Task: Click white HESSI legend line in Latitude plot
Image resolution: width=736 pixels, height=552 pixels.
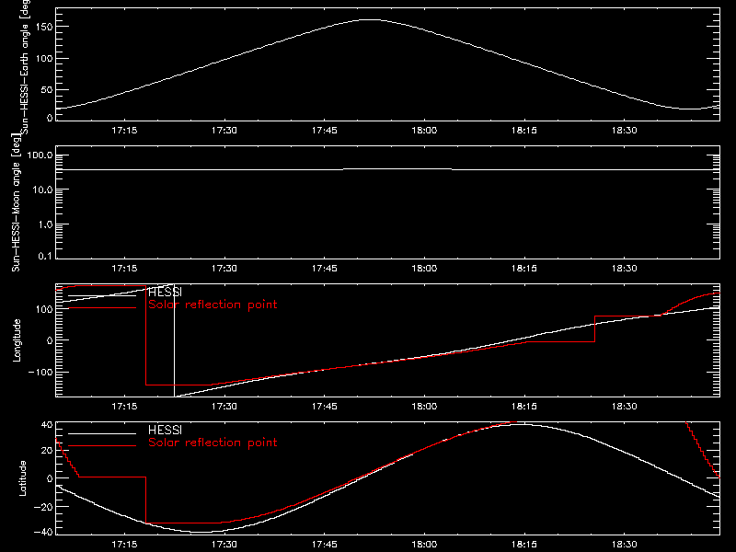Action: click(x=102, y=433)
